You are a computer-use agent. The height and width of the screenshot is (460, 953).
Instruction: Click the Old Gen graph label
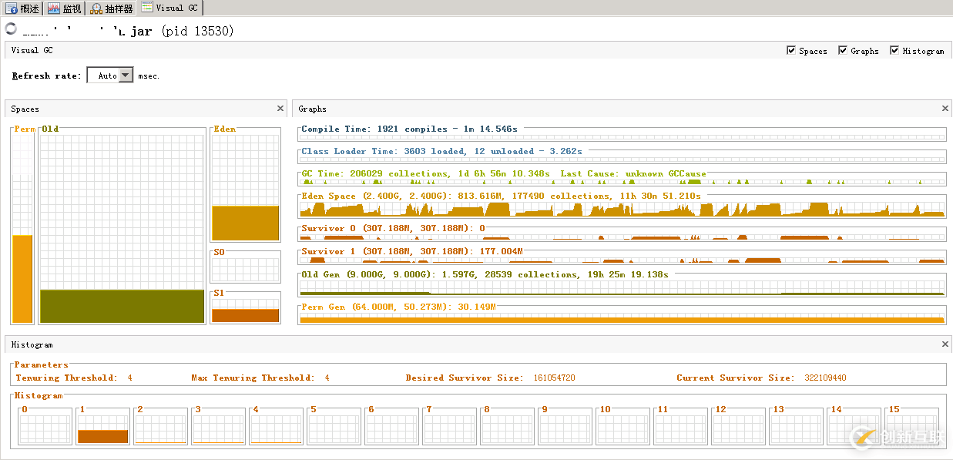tap(485, 274)
